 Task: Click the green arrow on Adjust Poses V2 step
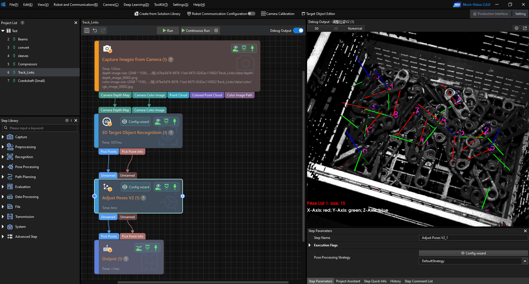(x=175, y=187)
